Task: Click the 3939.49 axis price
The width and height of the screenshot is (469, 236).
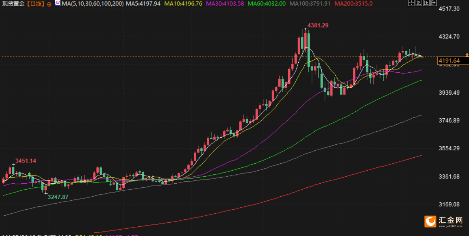Action: point(449,92)
